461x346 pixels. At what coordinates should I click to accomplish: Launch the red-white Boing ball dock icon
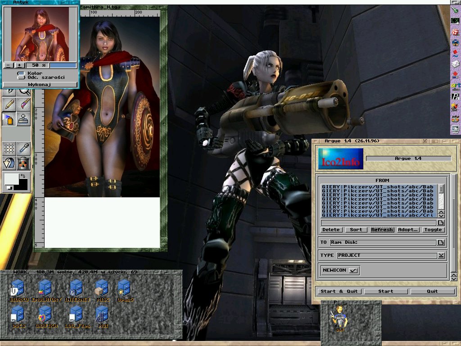(455, 32)
